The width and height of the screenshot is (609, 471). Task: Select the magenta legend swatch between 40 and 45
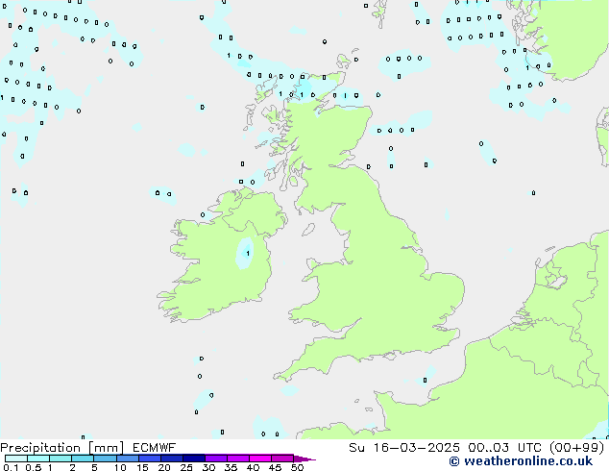click(260, 459)
